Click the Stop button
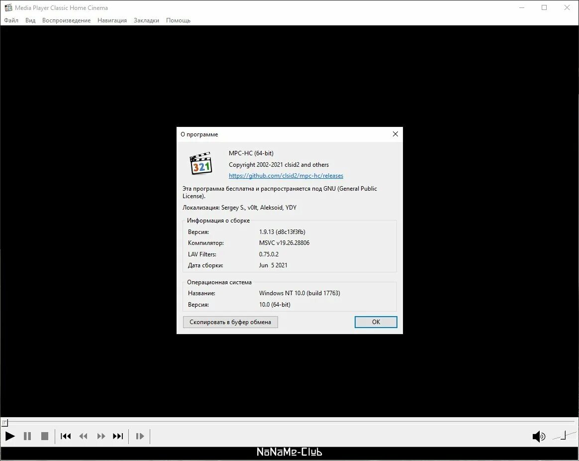Image resolution: width=579 pixels, height=461 pixels. [x=45, y=436]
